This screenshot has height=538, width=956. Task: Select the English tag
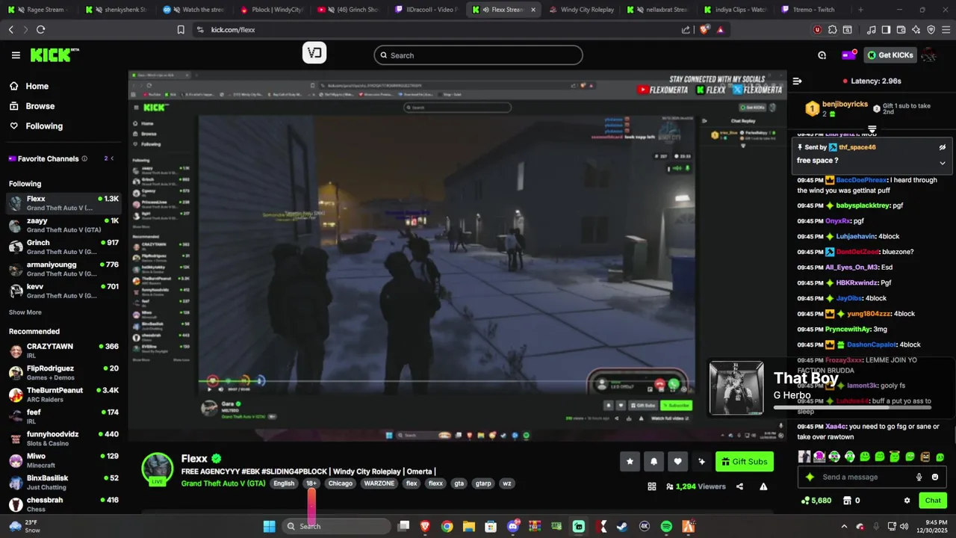tap(284, 483)
